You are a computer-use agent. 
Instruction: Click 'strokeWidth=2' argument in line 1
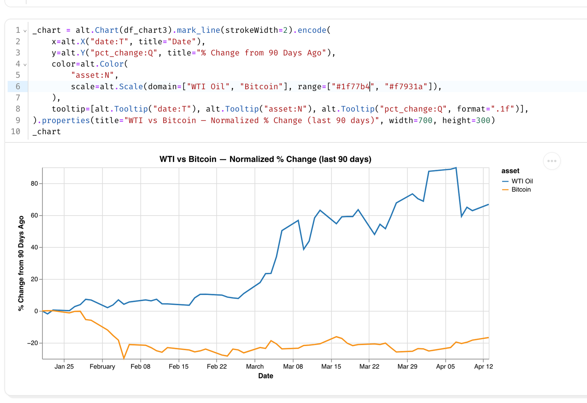[256, 30]
